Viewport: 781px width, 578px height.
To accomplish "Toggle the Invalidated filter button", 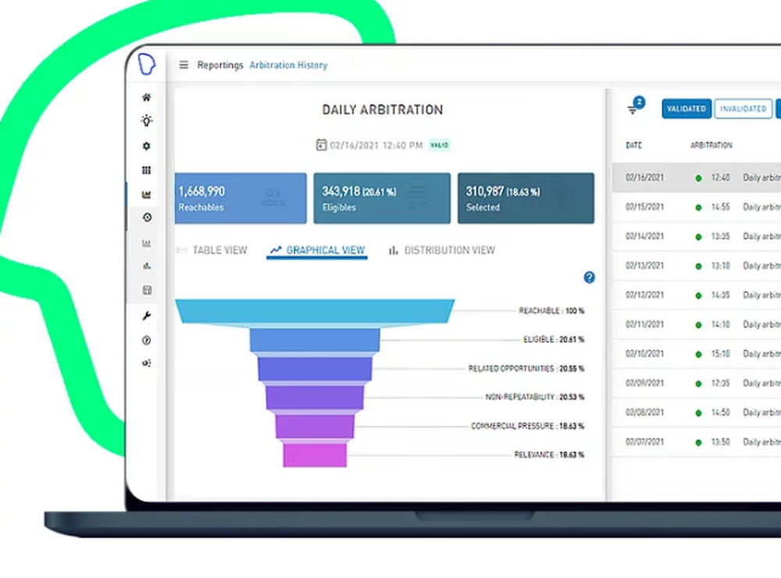I will [744, 109].
